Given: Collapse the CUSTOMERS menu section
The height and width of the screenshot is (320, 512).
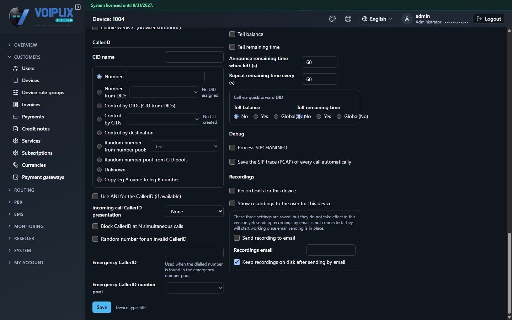Looking at the screenshot, I should click(x=27, y=57).
